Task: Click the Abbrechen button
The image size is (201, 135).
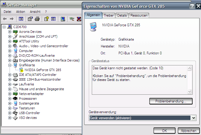Action: click(189, 131)
